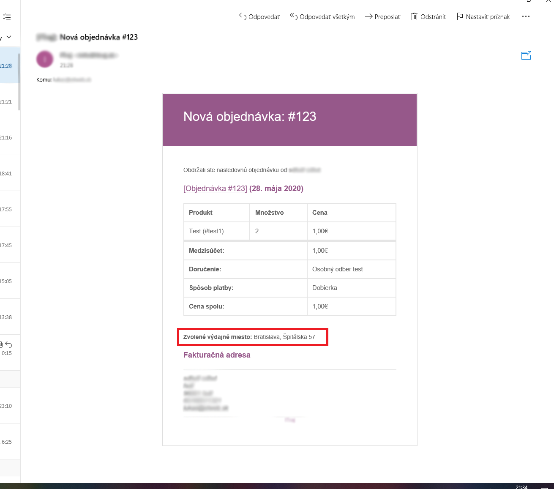Delete the email via Odstrániť trash icon
The image size is (554, 489).
pyautogui.click(x=428, y=17)
